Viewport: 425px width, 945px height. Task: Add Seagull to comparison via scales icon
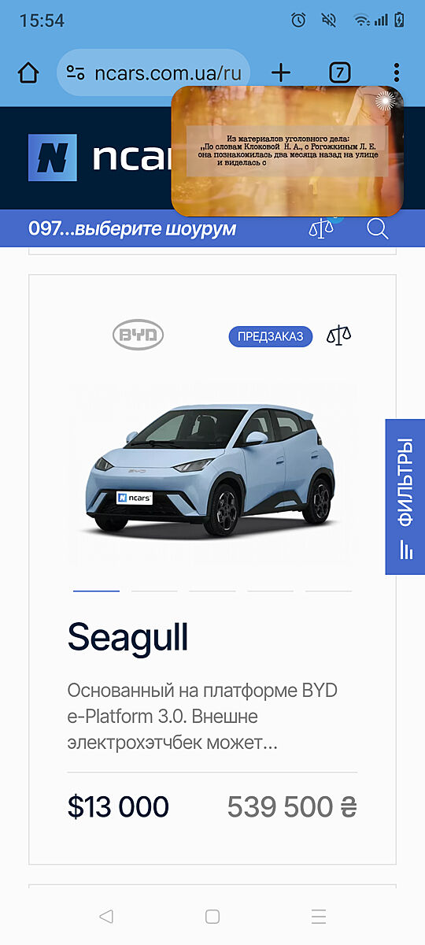[339, 336]
